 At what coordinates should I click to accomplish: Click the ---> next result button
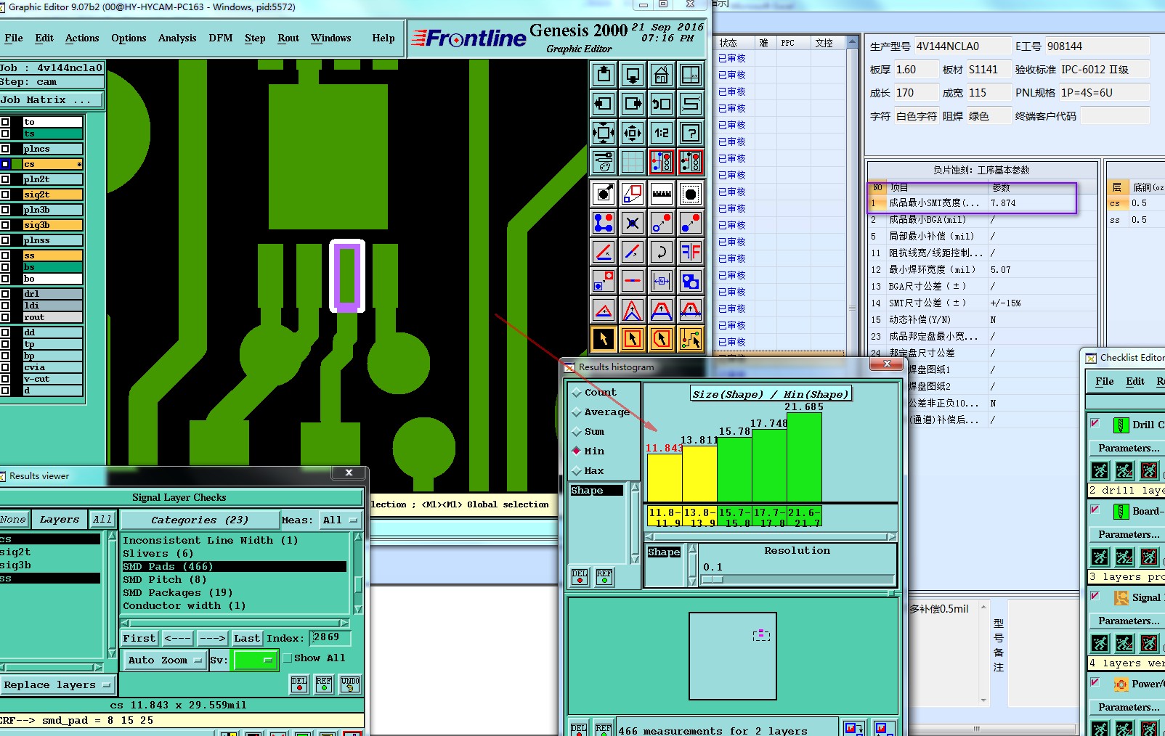[213, 639]
